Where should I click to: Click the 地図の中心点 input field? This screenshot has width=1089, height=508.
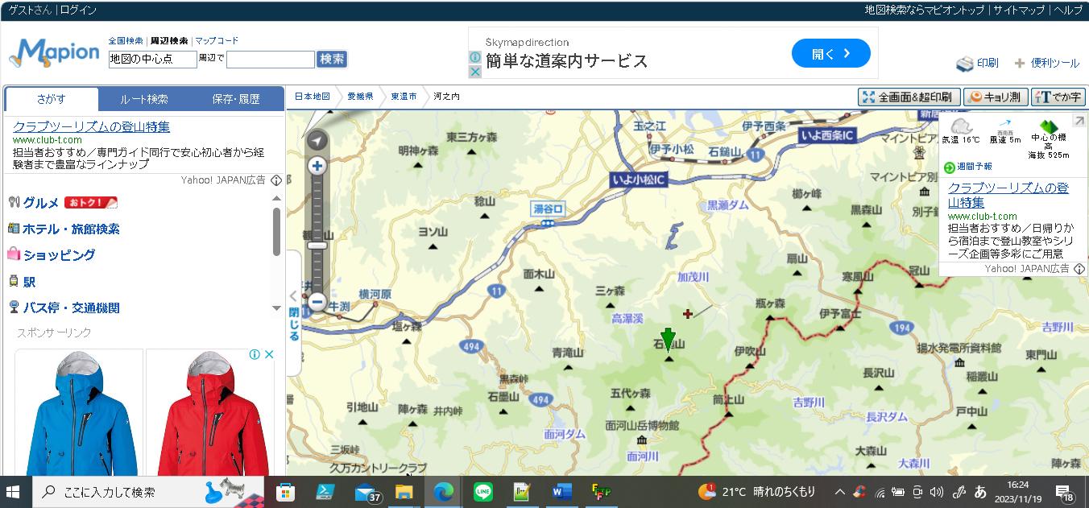[153, 60]
